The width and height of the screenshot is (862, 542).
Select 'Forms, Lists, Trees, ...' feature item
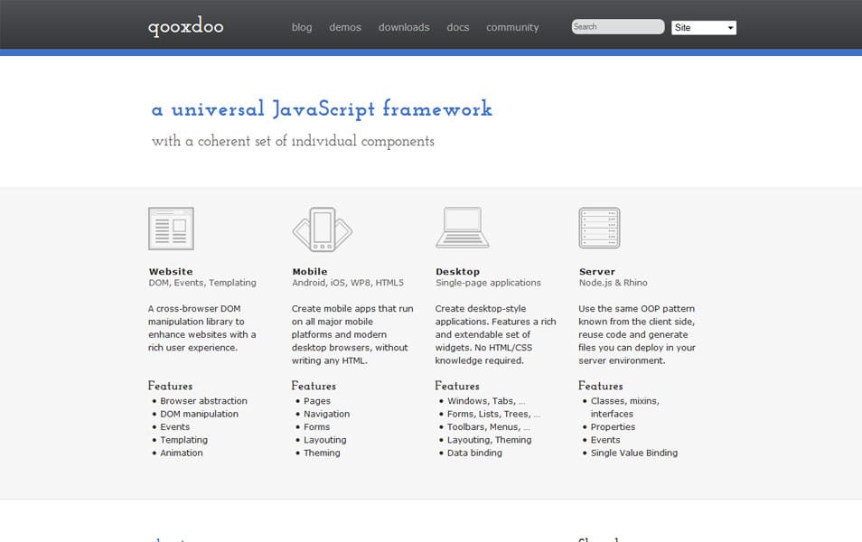[x=493, y=414]
